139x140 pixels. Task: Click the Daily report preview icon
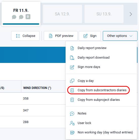[72, 48]
